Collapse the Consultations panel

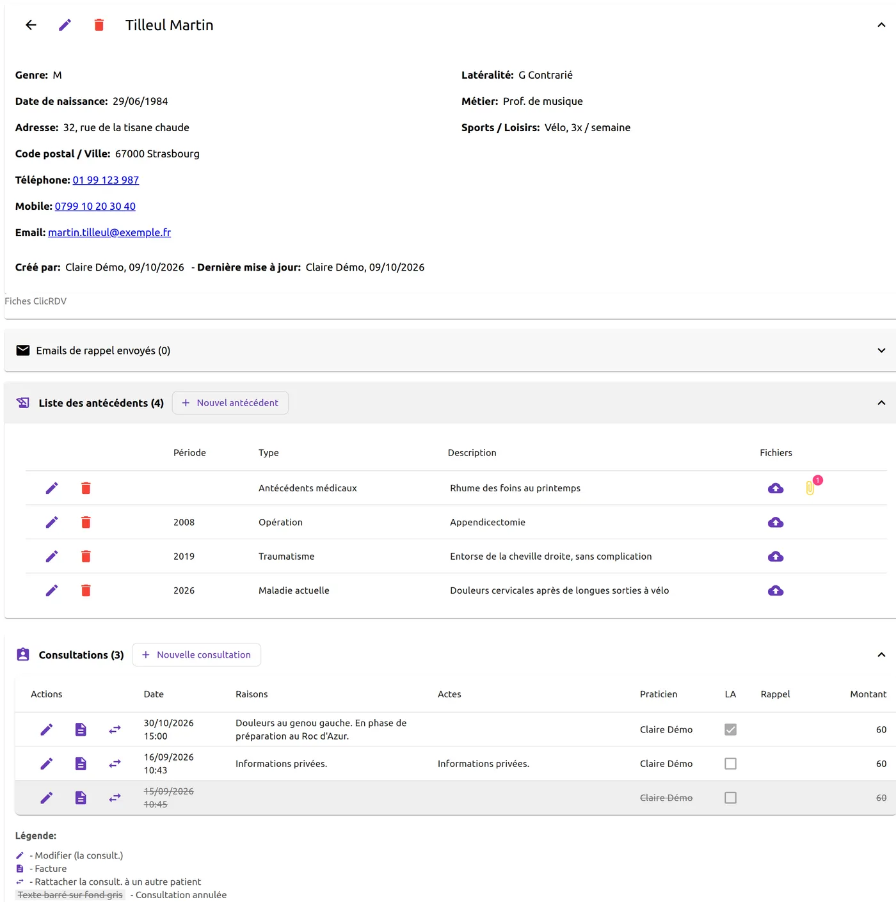click(881, 655)
